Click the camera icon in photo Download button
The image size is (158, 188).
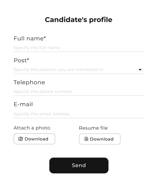pos(21,139)
